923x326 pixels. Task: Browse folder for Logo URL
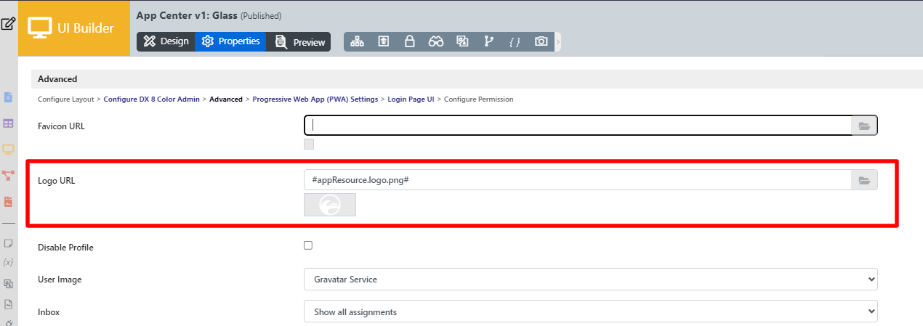point(864,180)
